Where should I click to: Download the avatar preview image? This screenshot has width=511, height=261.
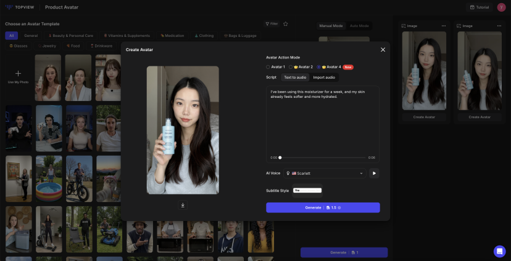[x=183, y=205]
